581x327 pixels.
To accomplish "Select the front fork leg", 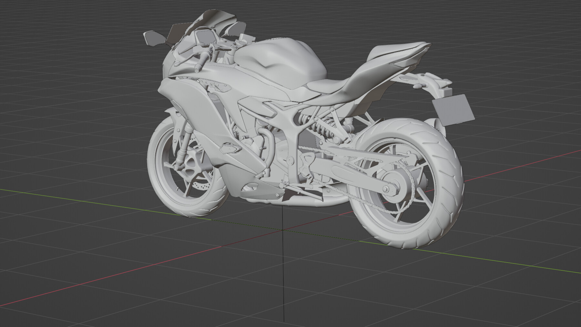I will (x=184, y=145).
